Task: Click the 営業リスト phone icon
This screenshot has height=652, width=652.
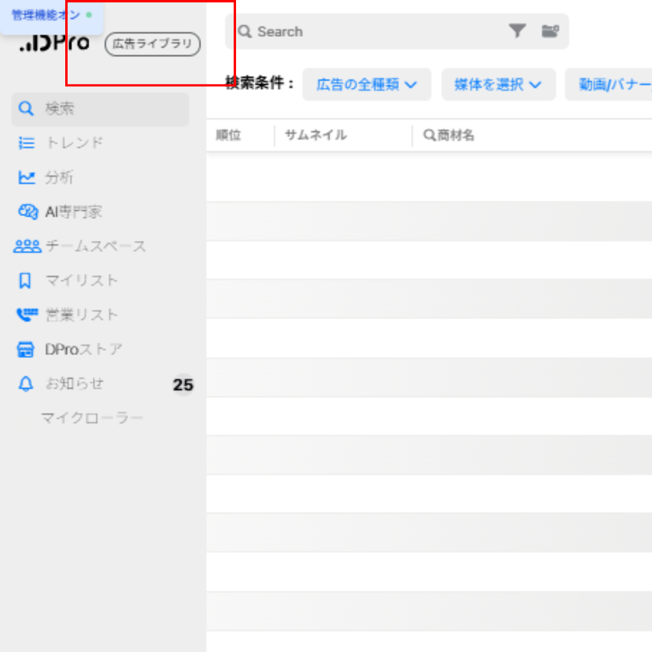Action: point(26,315)
